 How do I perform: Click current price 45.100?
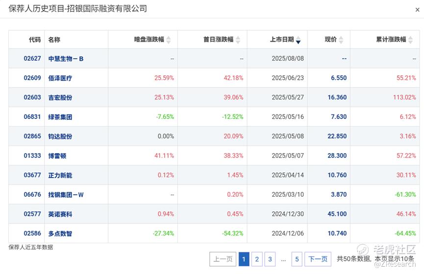337,214
